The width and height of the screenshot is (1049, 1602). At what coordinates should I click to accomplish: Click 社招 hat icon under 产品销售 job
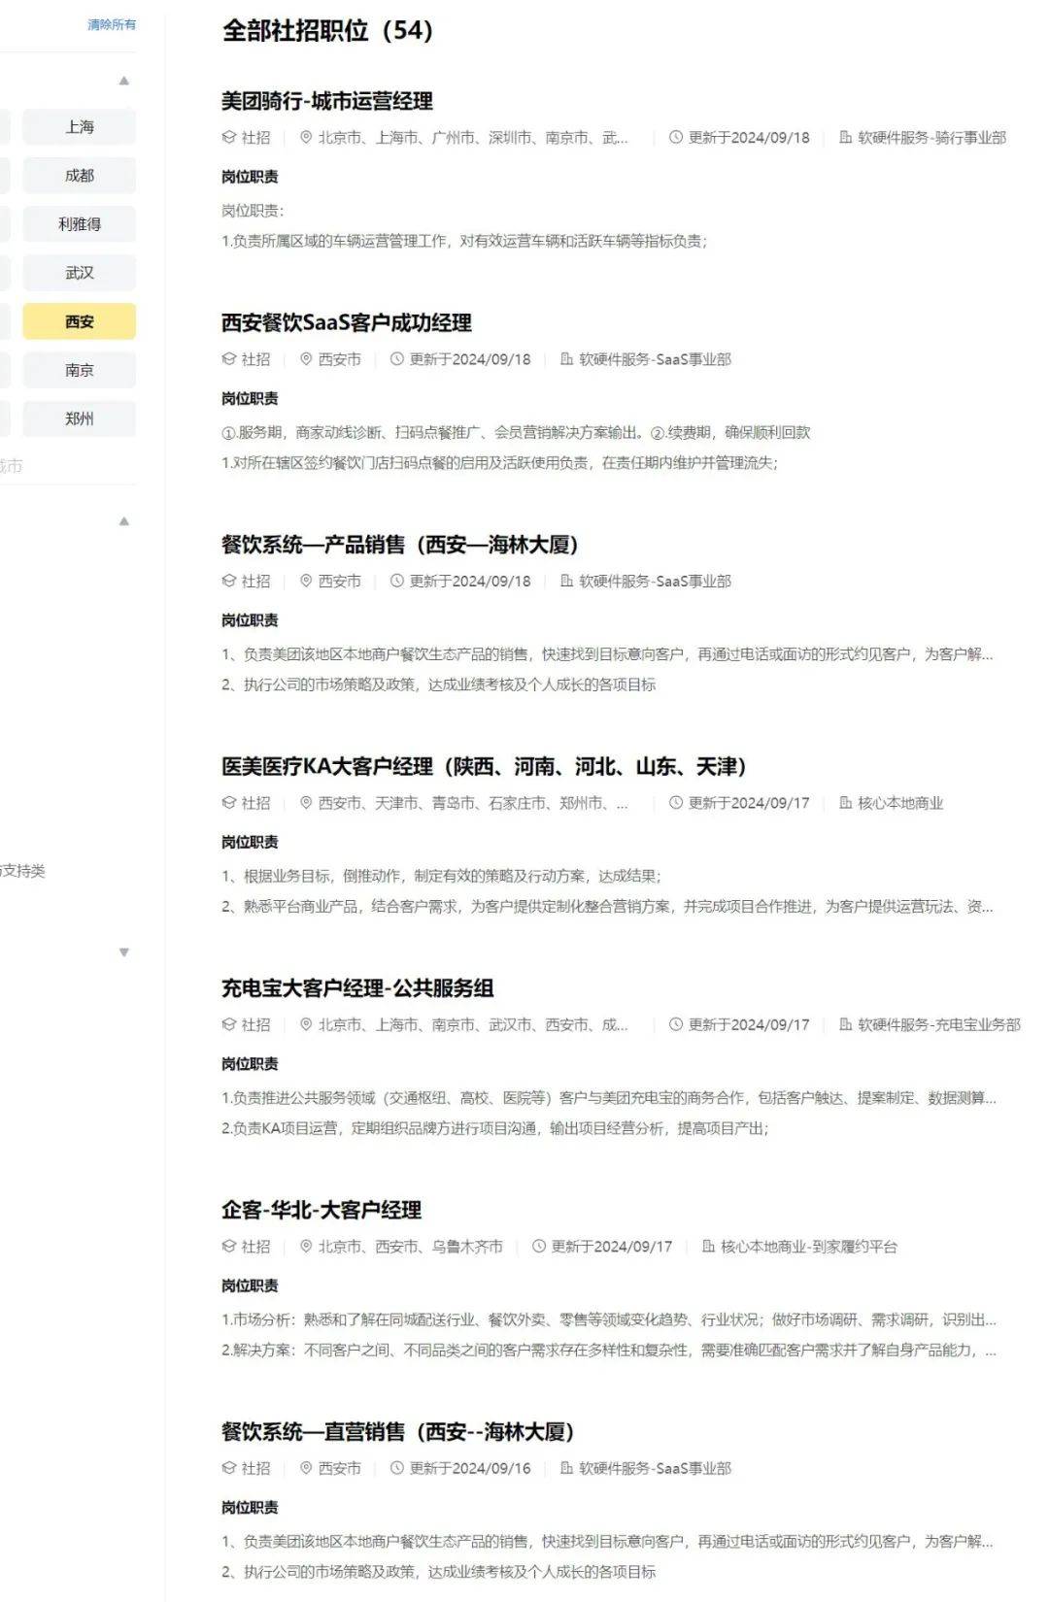(x=229, y=582)
